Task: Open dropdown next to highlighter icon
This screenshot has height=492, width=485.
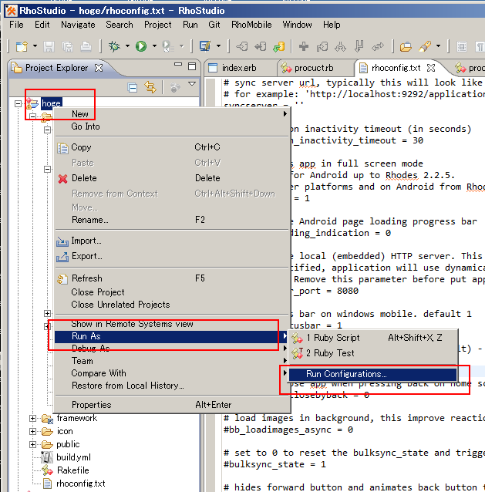Action: [438, 46]
